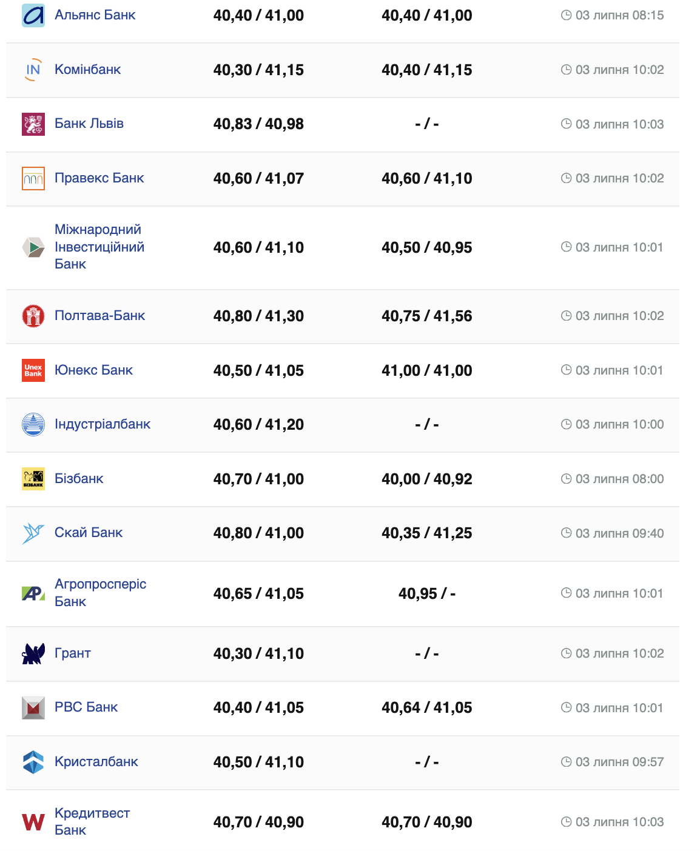Click the Полтава-Банк red logo
Image resolution: width=700 pixels, height=851 pixels.
[x=33, y=316]
